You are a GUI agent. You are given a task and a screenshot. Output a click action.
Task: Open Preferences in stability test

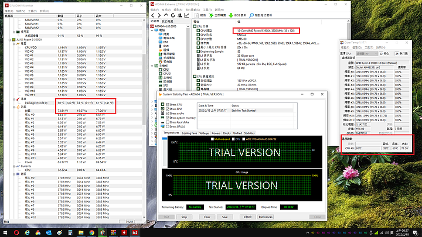point(266,217)
